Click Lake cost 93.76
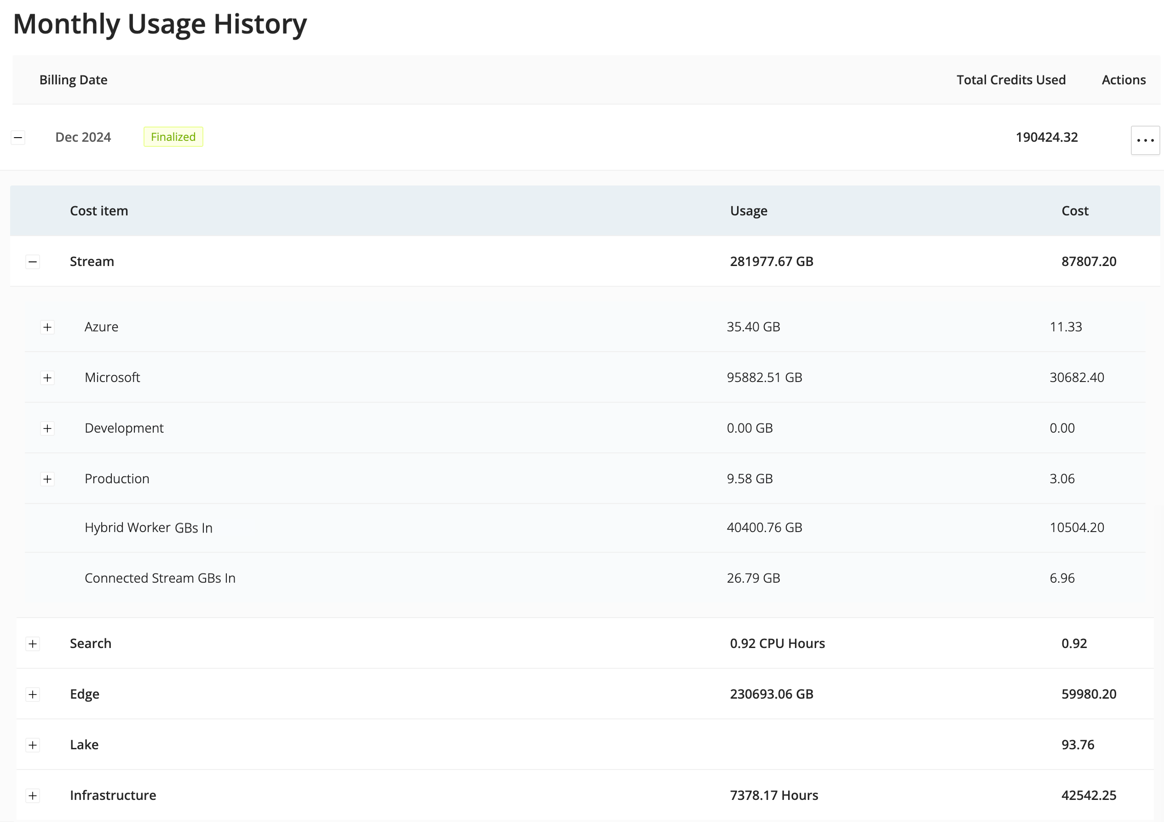The width and height of the screenshot is (1164, 822). (x=1078, y=746)
